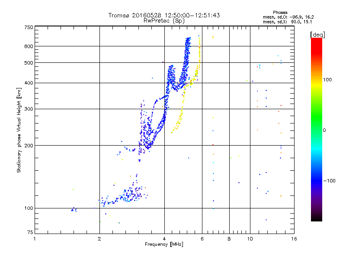The height and width of the screenshot is (260, 346).
Task: Click the "[deg]" unit label above the color bar
Action: pyautogui.click(x=317, y=35)
